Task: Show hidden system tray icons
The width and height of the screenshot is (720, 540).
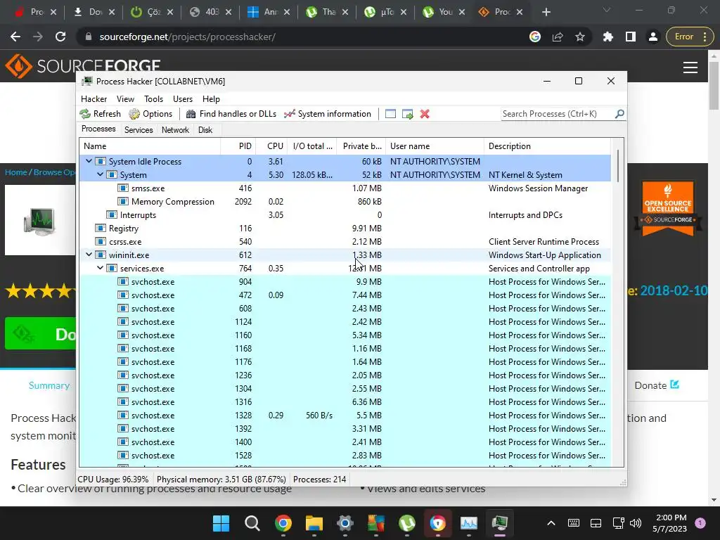Action: click(x=551, y=523)
